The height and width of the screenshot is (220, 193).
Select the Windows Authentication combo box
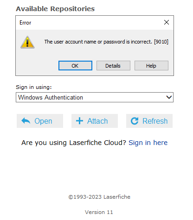[95, 97]
